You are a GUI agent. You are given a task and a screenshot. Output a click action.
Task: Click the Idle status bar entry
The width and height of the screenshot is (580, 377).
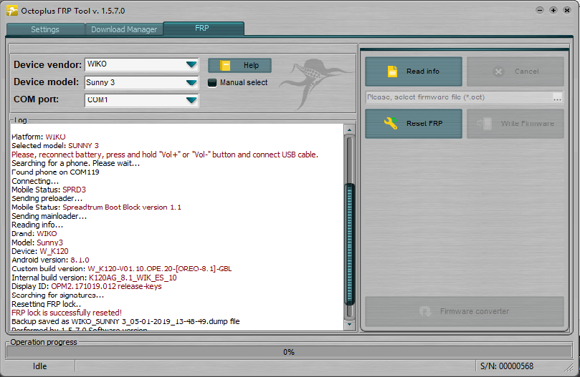coord(40,366)
